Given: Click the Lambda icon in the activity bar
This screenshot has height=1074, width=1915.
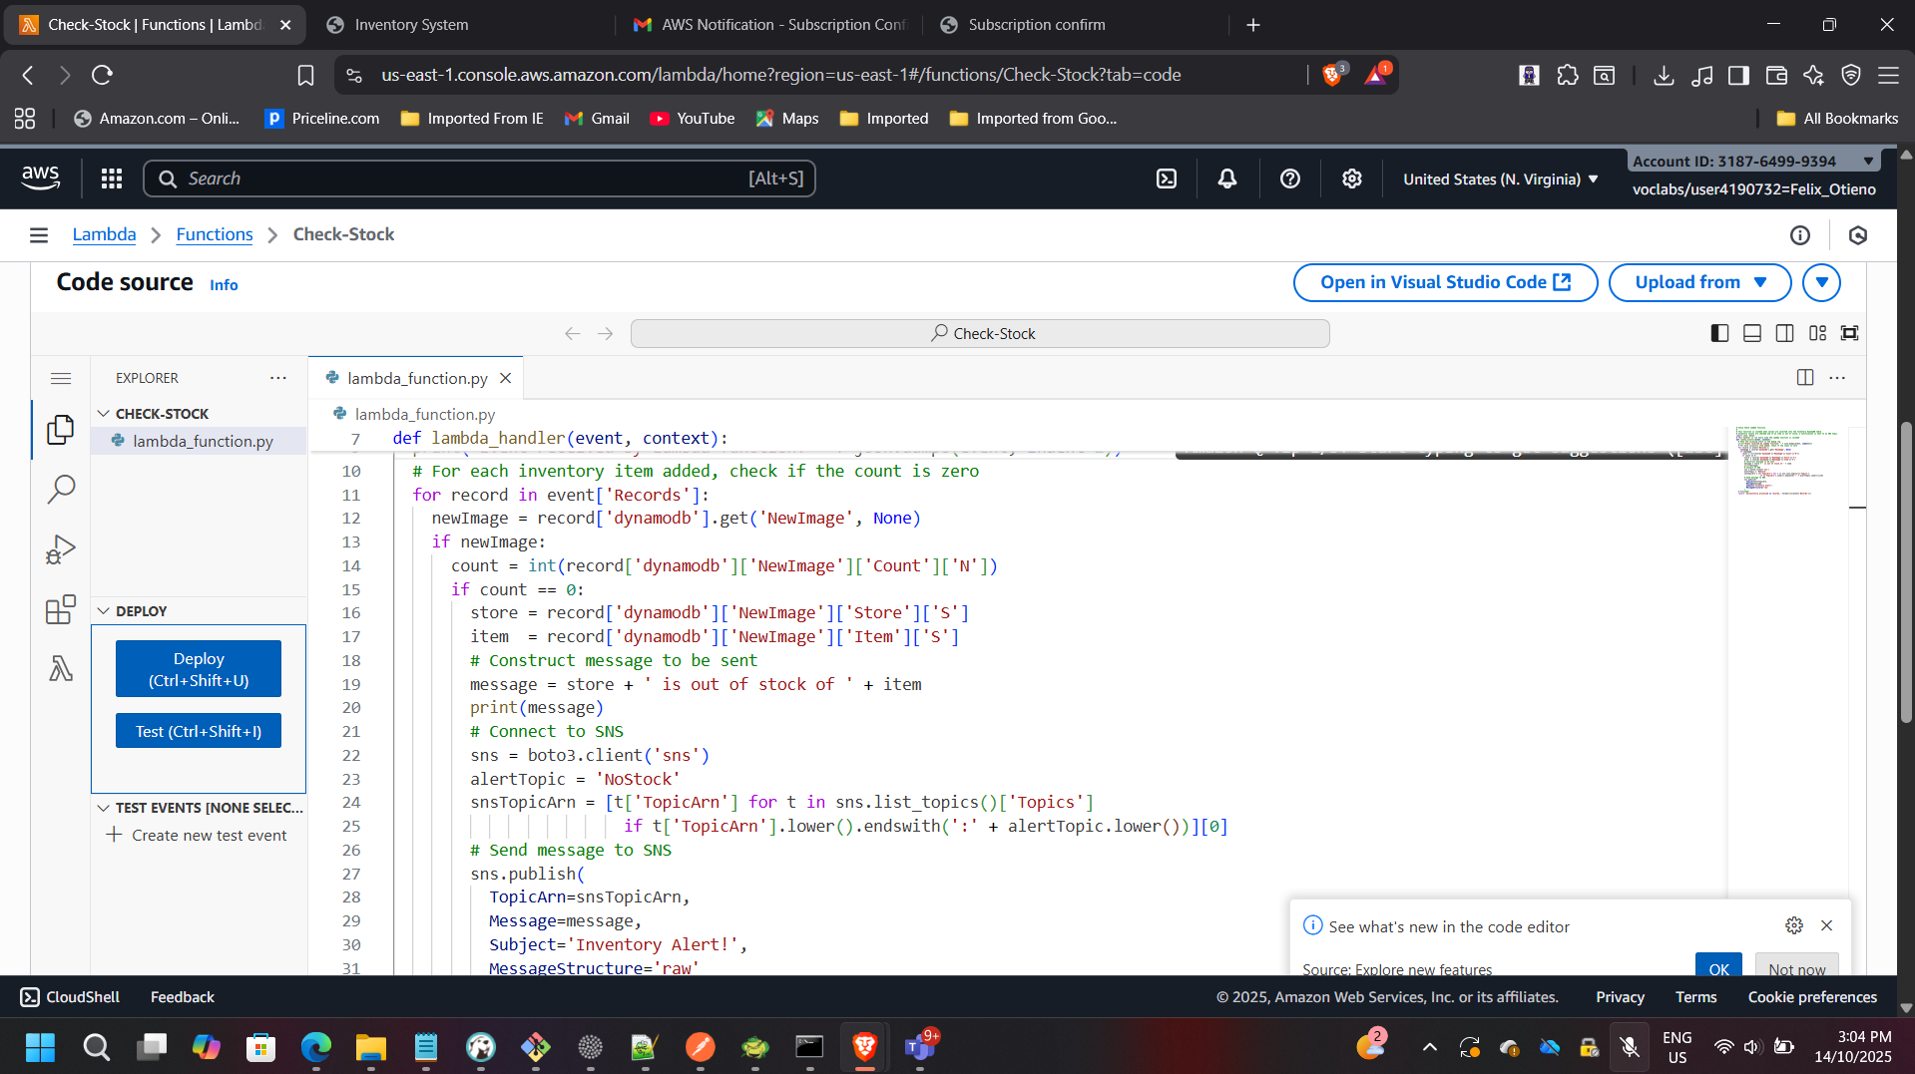Looking at the screenshot, I should click(x=60, y=668).
